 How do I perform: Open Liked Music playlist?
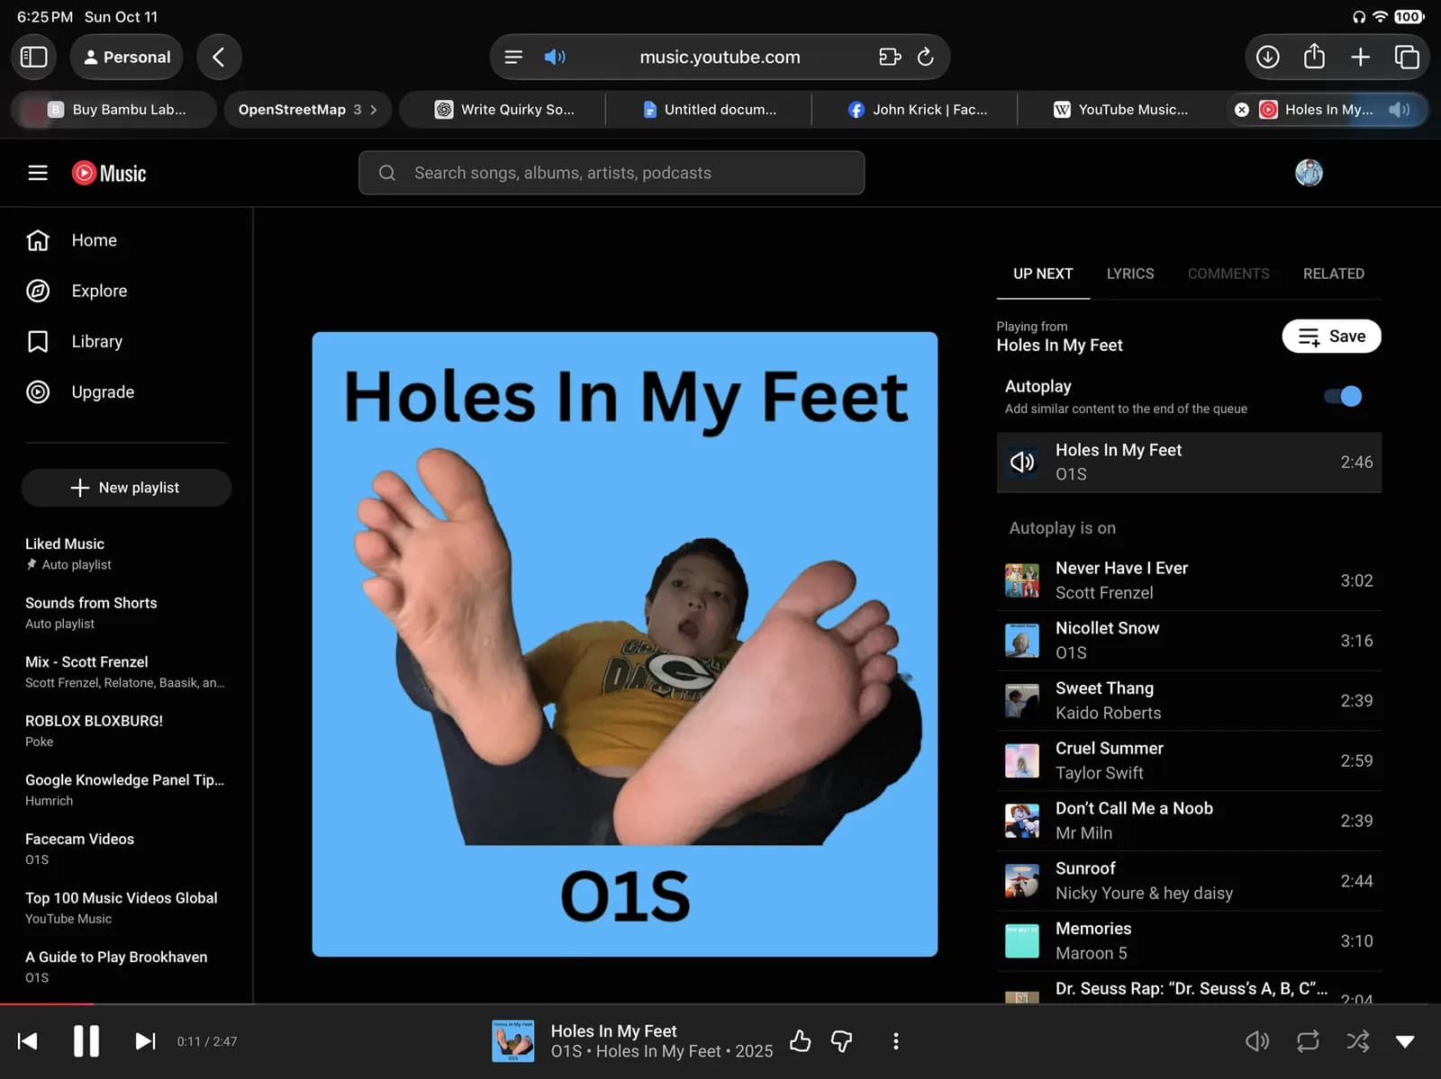126,553
